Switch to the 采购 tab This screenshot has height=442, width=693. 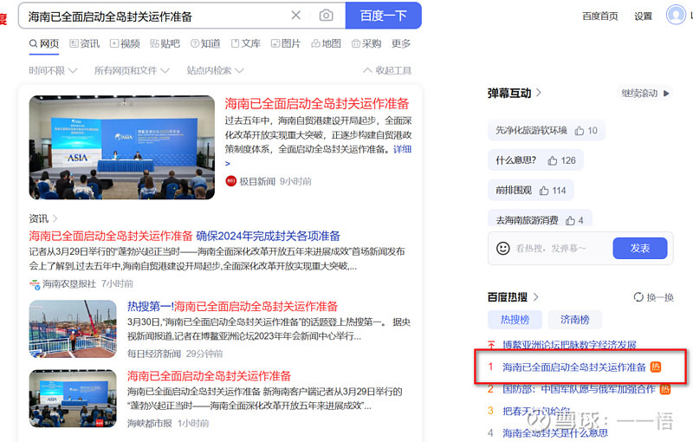(x=366, y=43)
